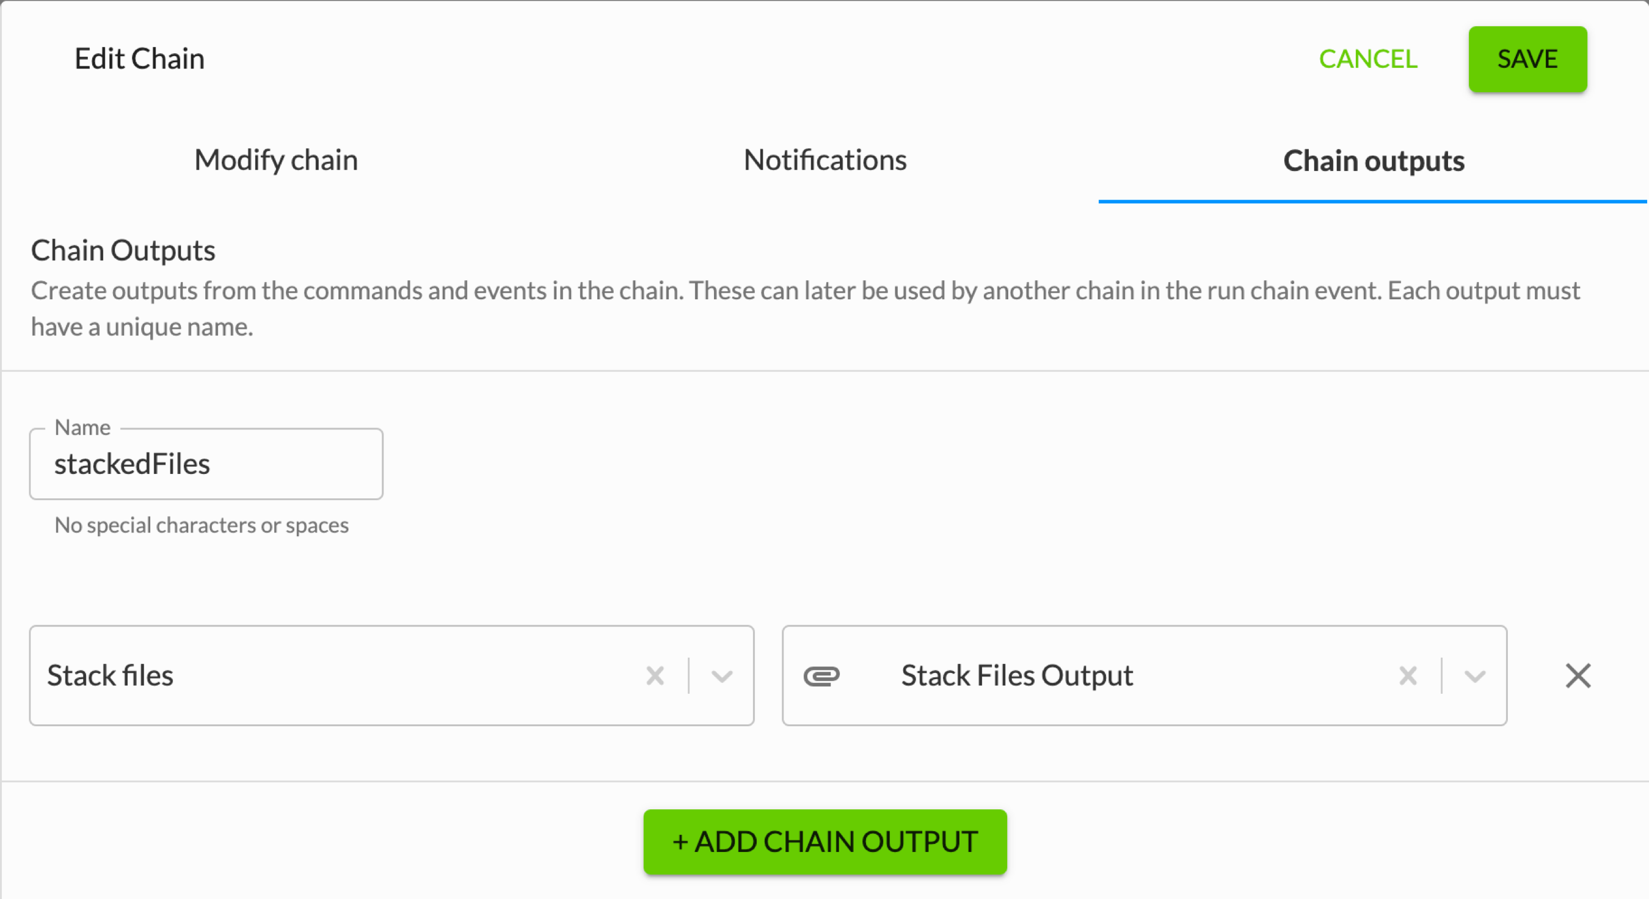
Task: Select the Chain outputs tab
Action: click(x=1374, y=160)
